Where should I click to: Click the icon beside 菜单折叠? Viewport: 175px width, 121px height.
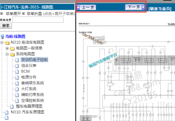point(23,14)
